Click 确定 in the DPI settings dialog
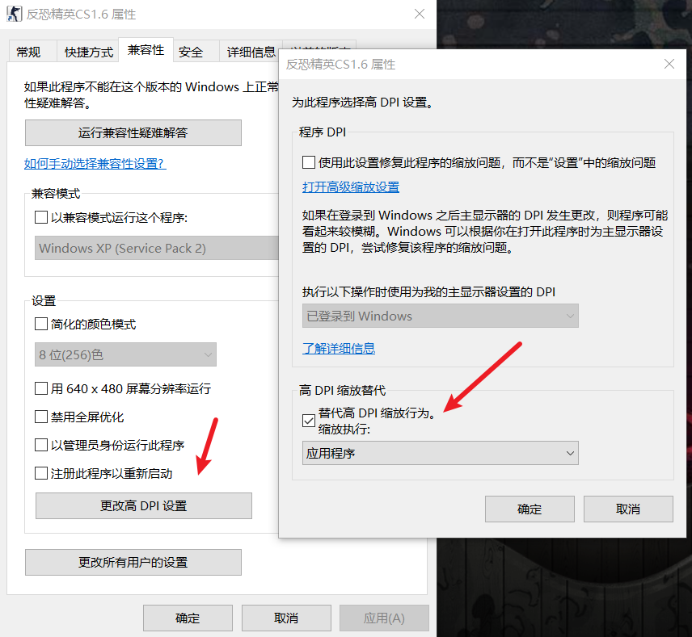The image size is (692, 637). click(530, 509)
